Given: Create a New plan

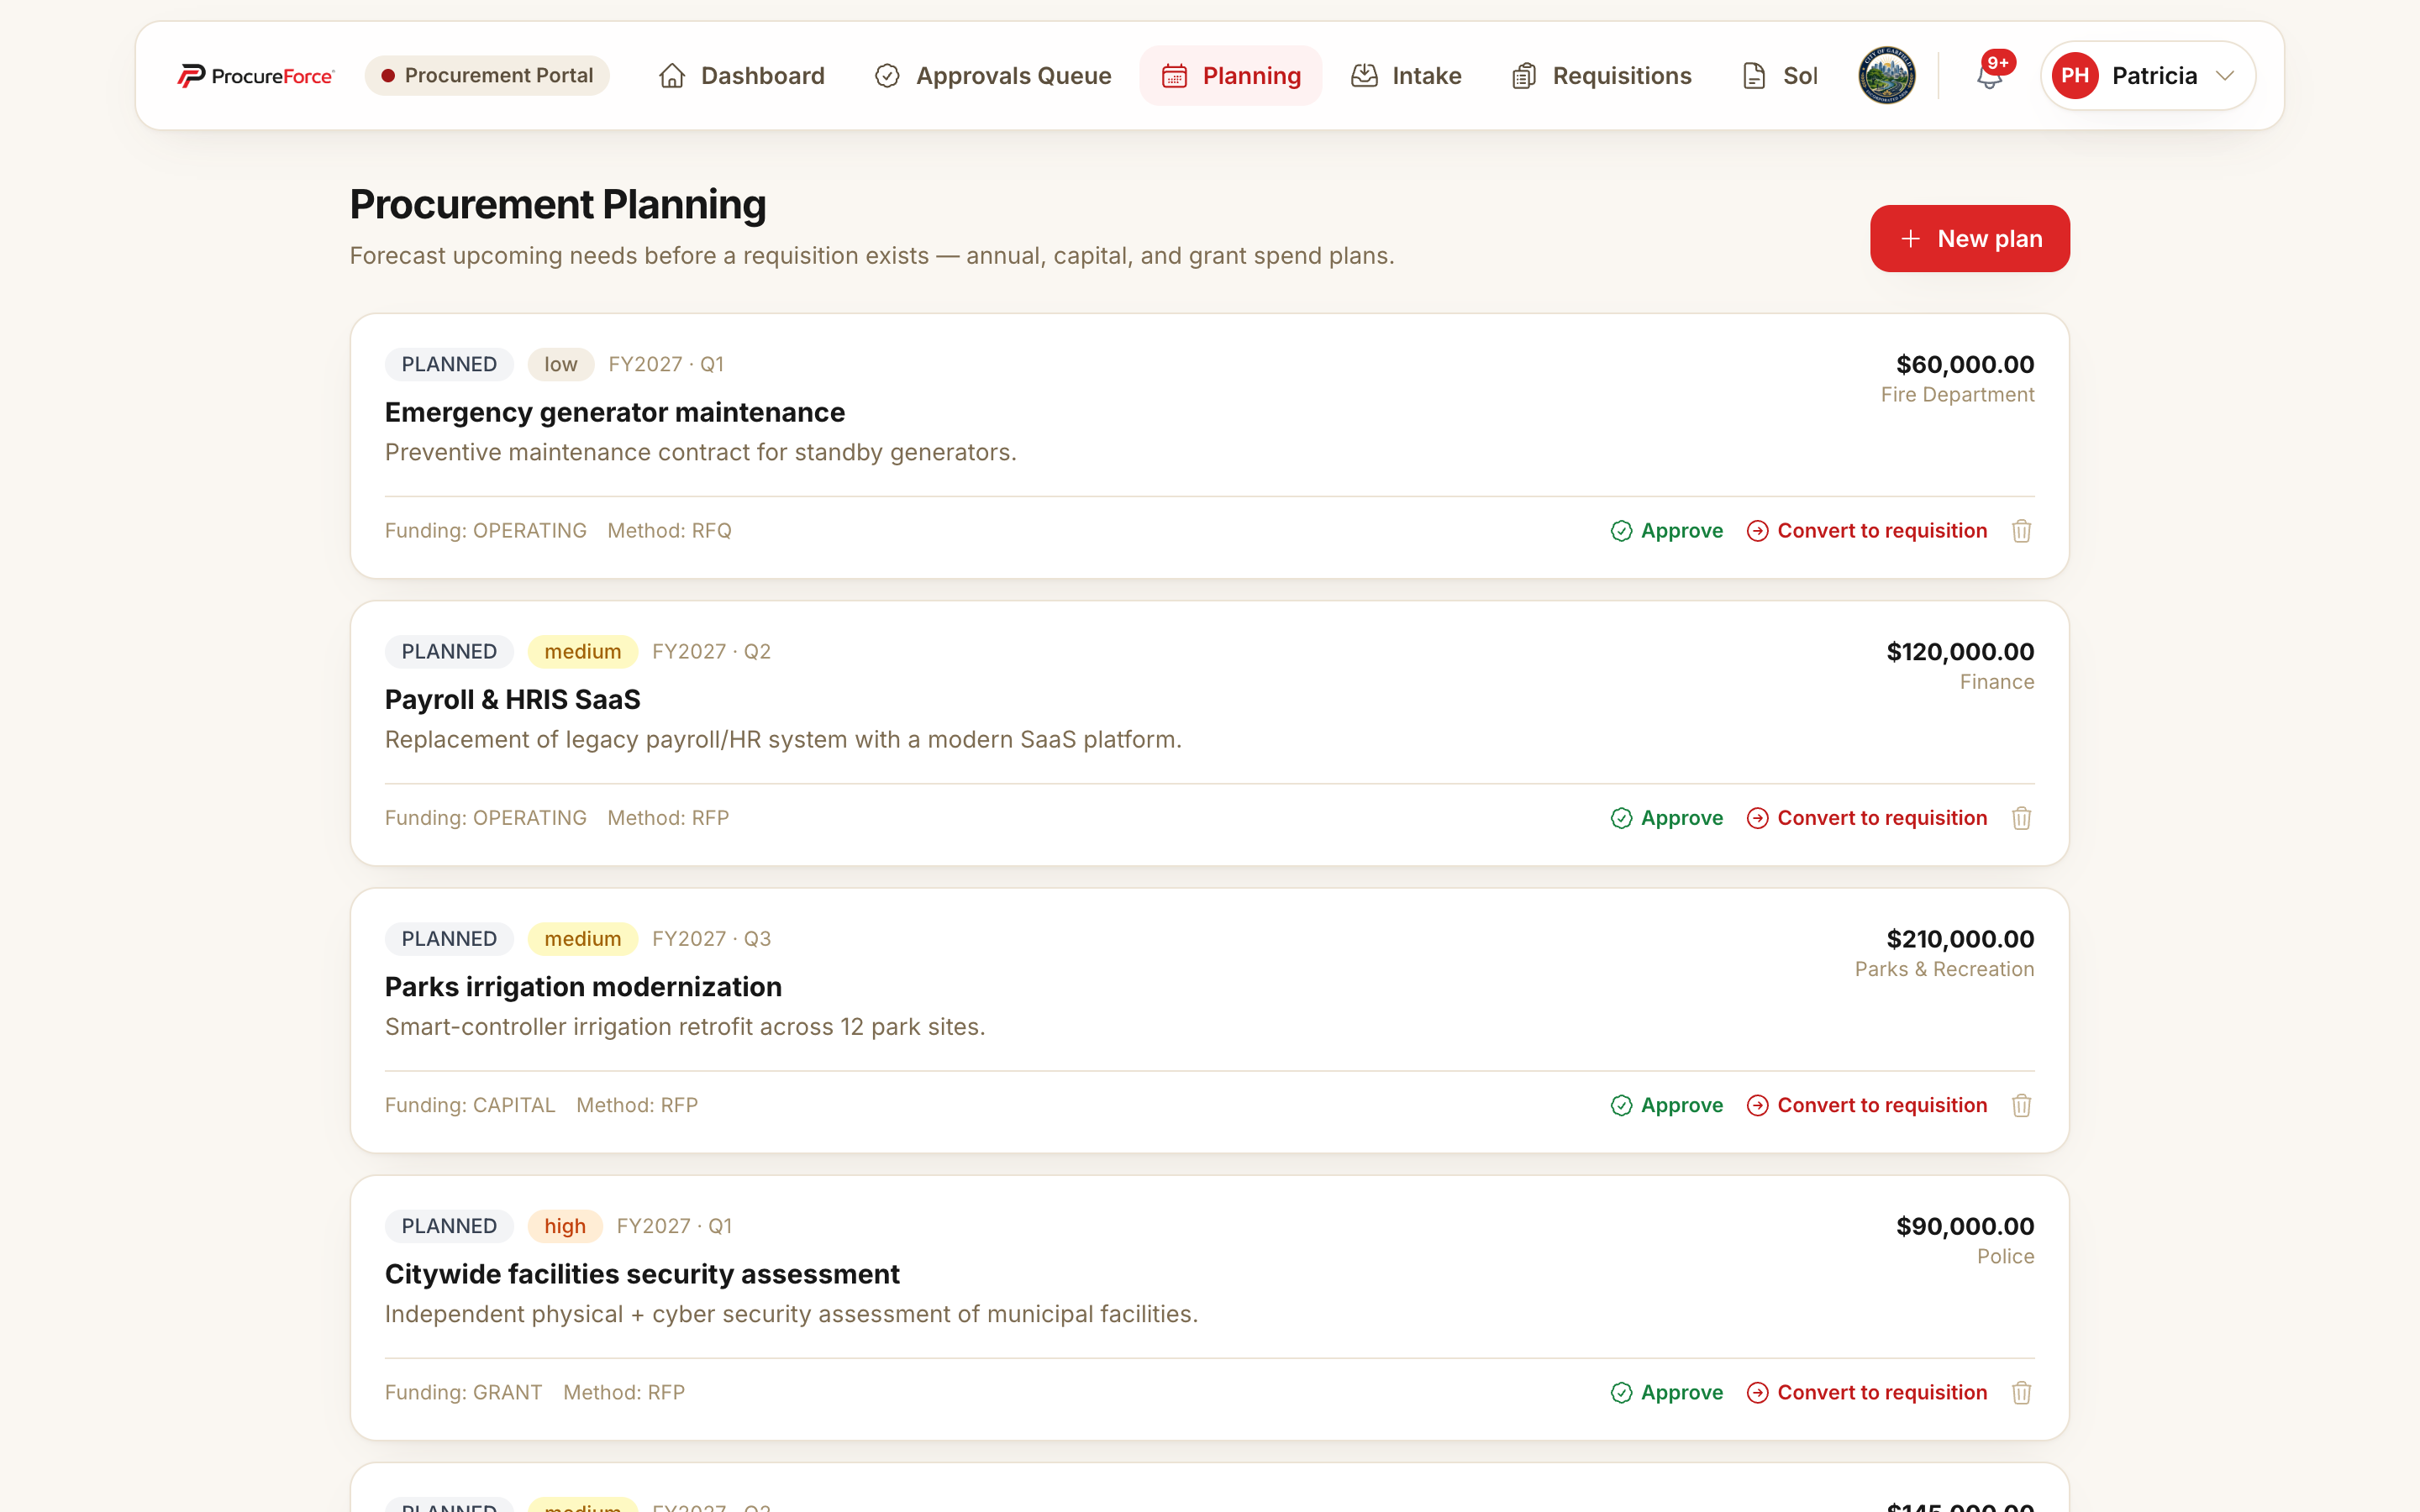Looking at the screenshot, I should coord(1969,239).
